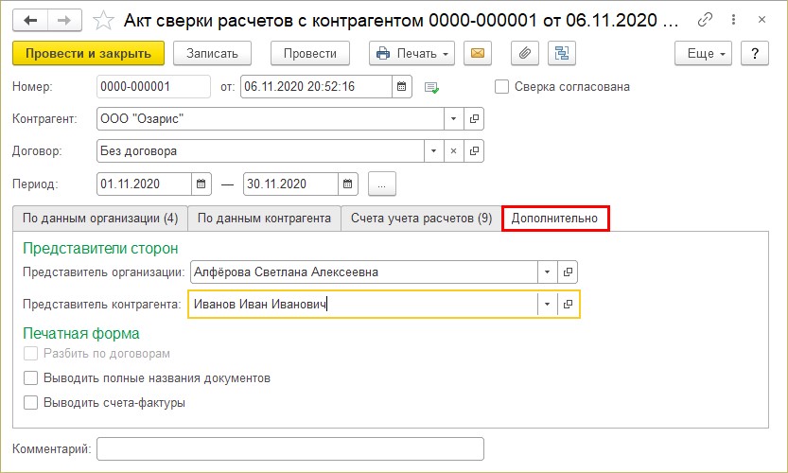
Task: Click Провести и закрыть button
Action: pos(89,53)
